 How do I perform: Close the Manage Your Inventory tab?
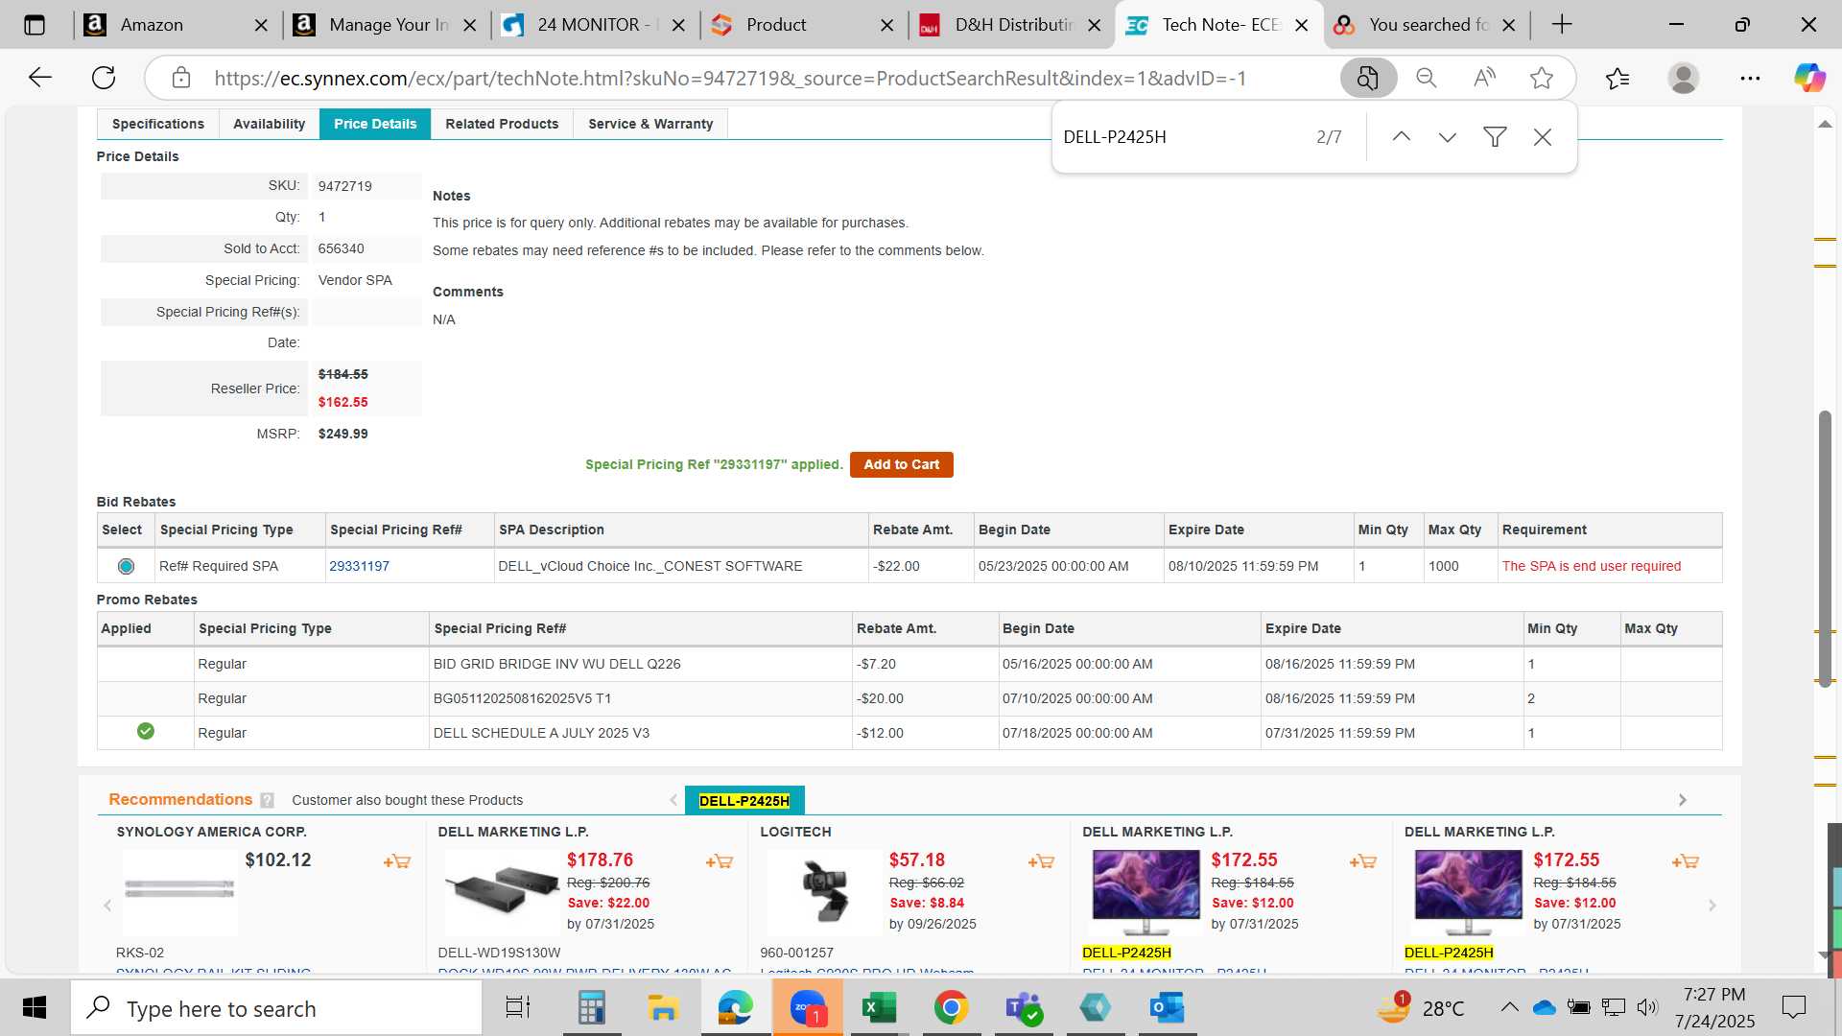469,26
